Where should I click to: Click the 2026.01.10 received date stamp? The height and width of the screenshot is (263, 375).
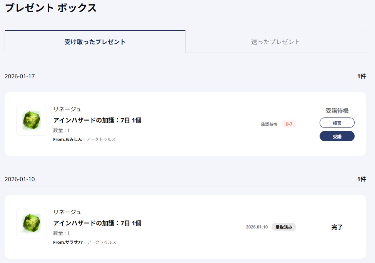(257, 227)
